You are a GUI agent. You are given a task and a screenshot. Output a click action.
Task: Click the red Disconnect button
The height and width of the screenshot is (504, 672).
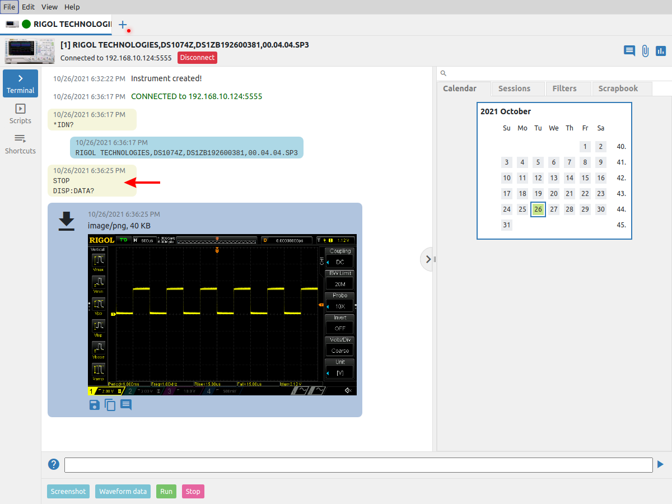[197, 58]
